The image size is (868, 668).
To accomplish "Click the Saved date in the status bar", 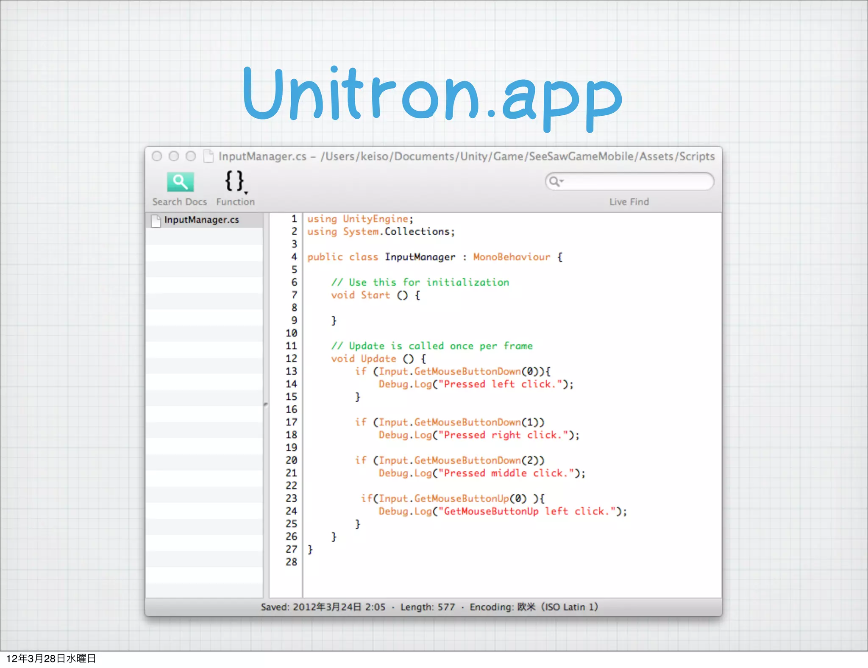I will 323,607.
